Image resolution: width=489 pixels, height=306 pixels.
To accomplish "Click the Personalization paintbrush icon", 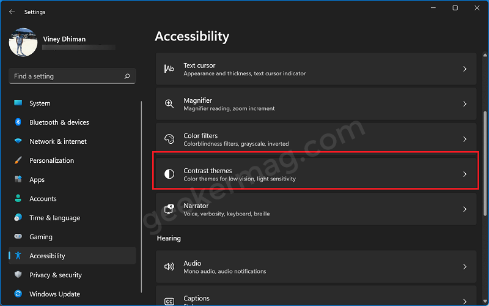I will click(18, 160).
